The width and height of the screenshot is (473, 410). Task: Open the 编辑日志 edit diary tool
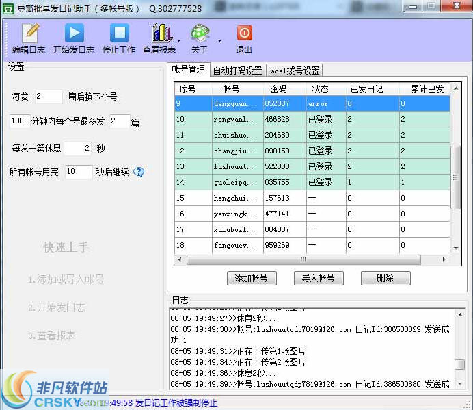29,38
